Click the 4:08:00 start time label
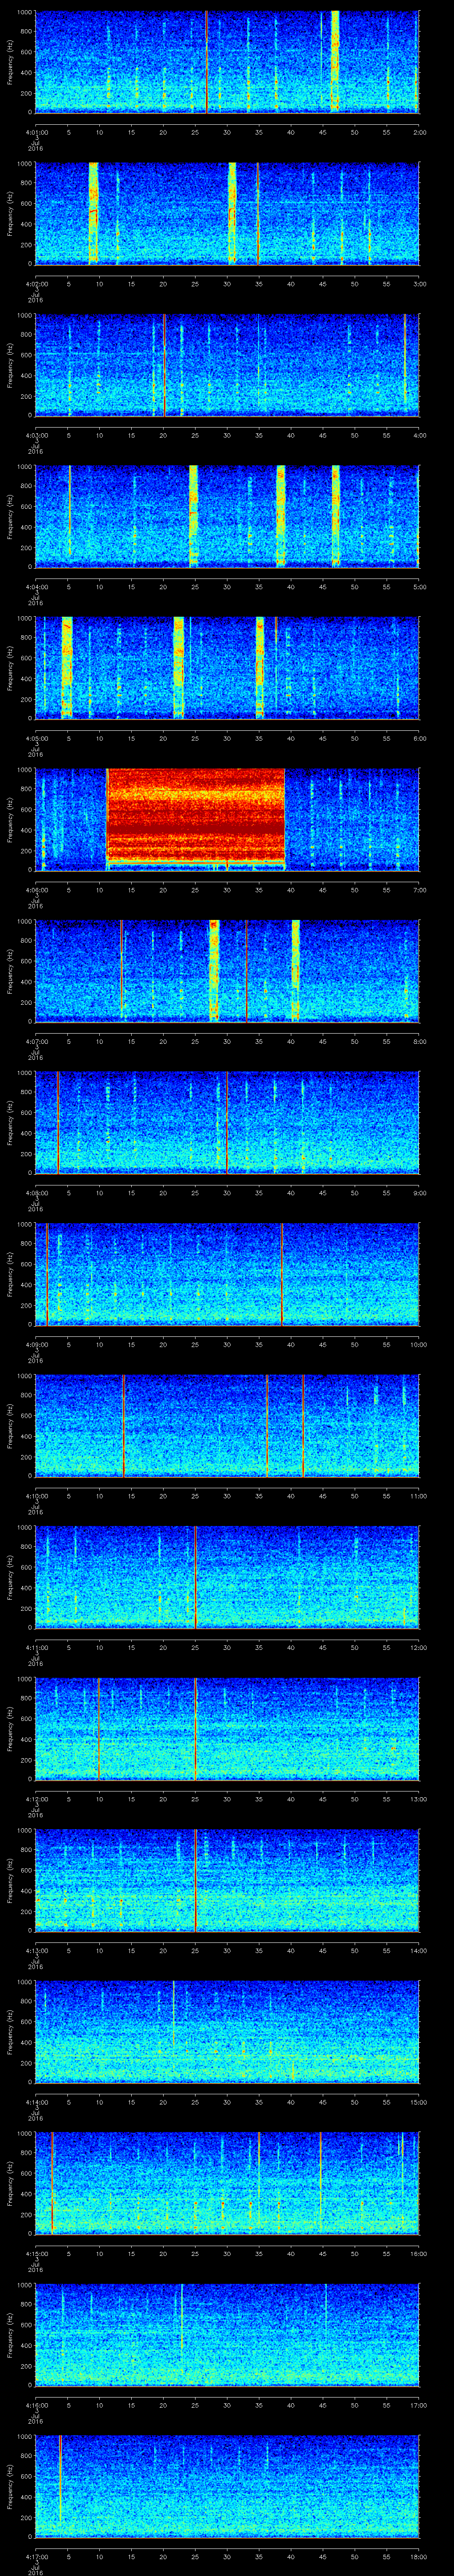Viewport: 454px width, 2576px height. [36, 1193]
